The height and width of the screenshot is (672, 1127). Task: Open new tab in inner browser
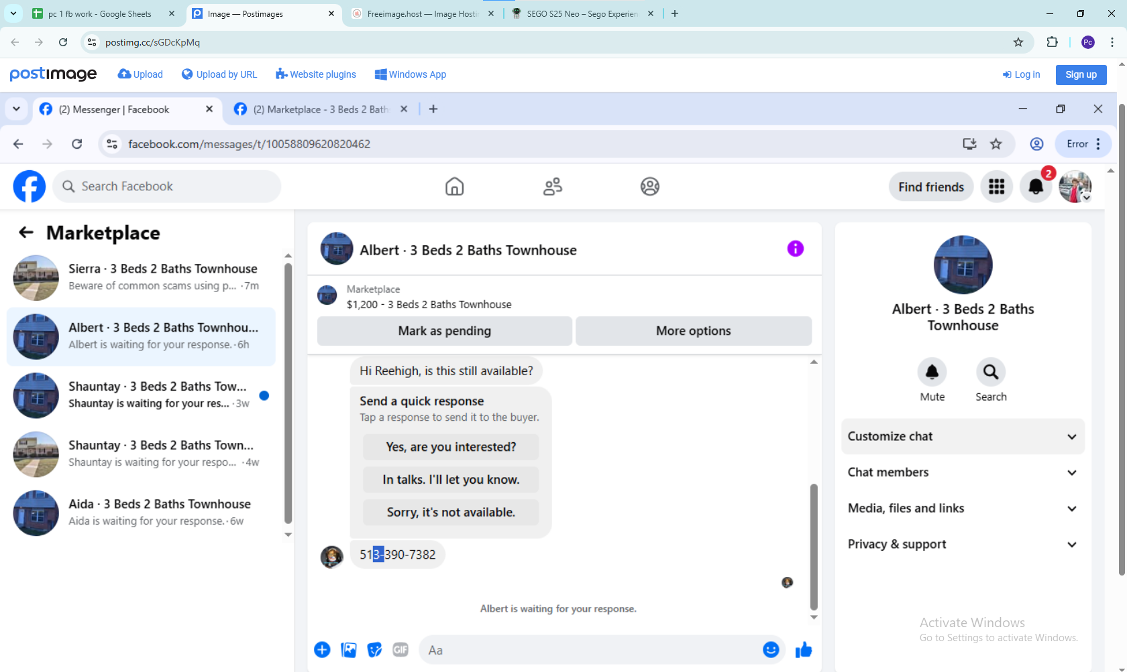pyautogui.click(x=433, y=109)
